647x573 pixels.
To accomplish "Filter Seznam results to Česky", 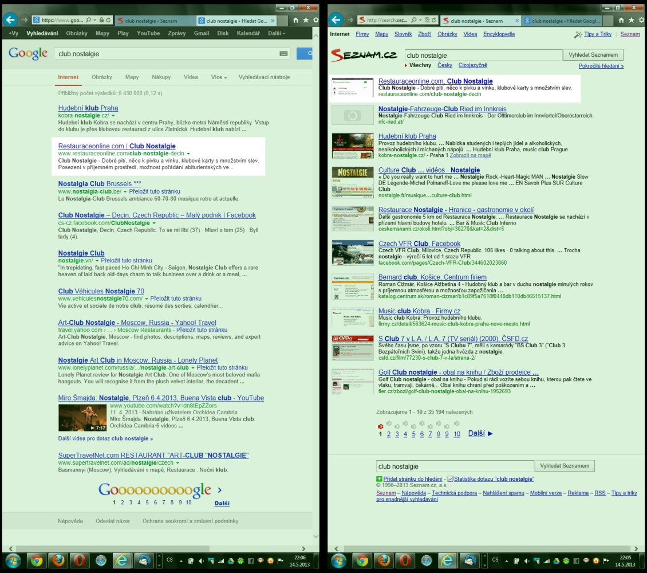I will pyautogui.click(x=444, y=65).
